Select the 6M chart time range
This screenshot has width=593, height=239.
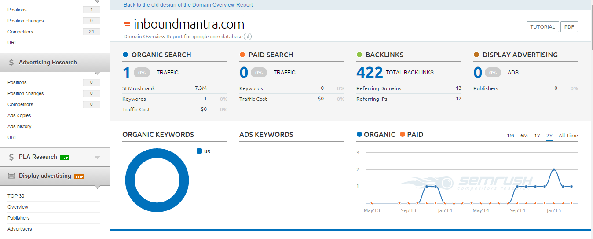pos(524,136)
